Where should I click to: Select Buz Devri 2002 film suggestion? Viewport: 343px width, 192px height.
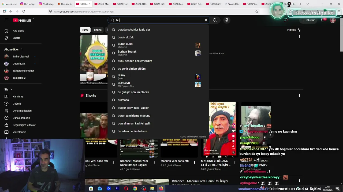158,84
